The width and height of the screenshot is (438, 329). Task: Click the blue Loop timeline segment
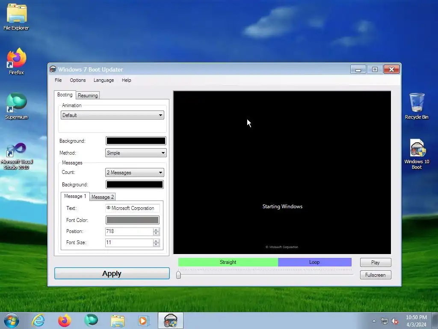(x=314, y=262)
